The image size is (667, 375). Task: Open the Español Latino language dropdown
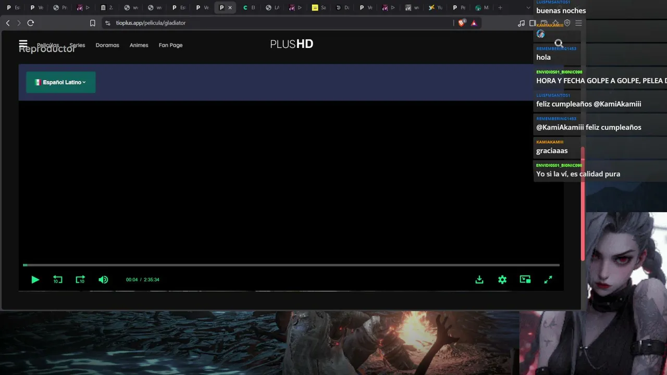point(60,82)
